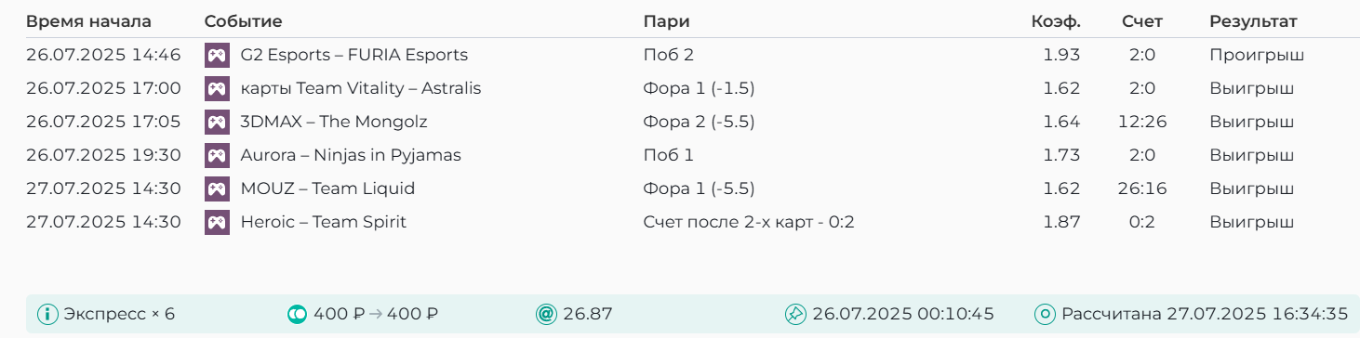This screenshot has width=1360, height=338.
Task: Open the G2 Esports – FURIA Esports event
Action: click(x=353, y=55)
